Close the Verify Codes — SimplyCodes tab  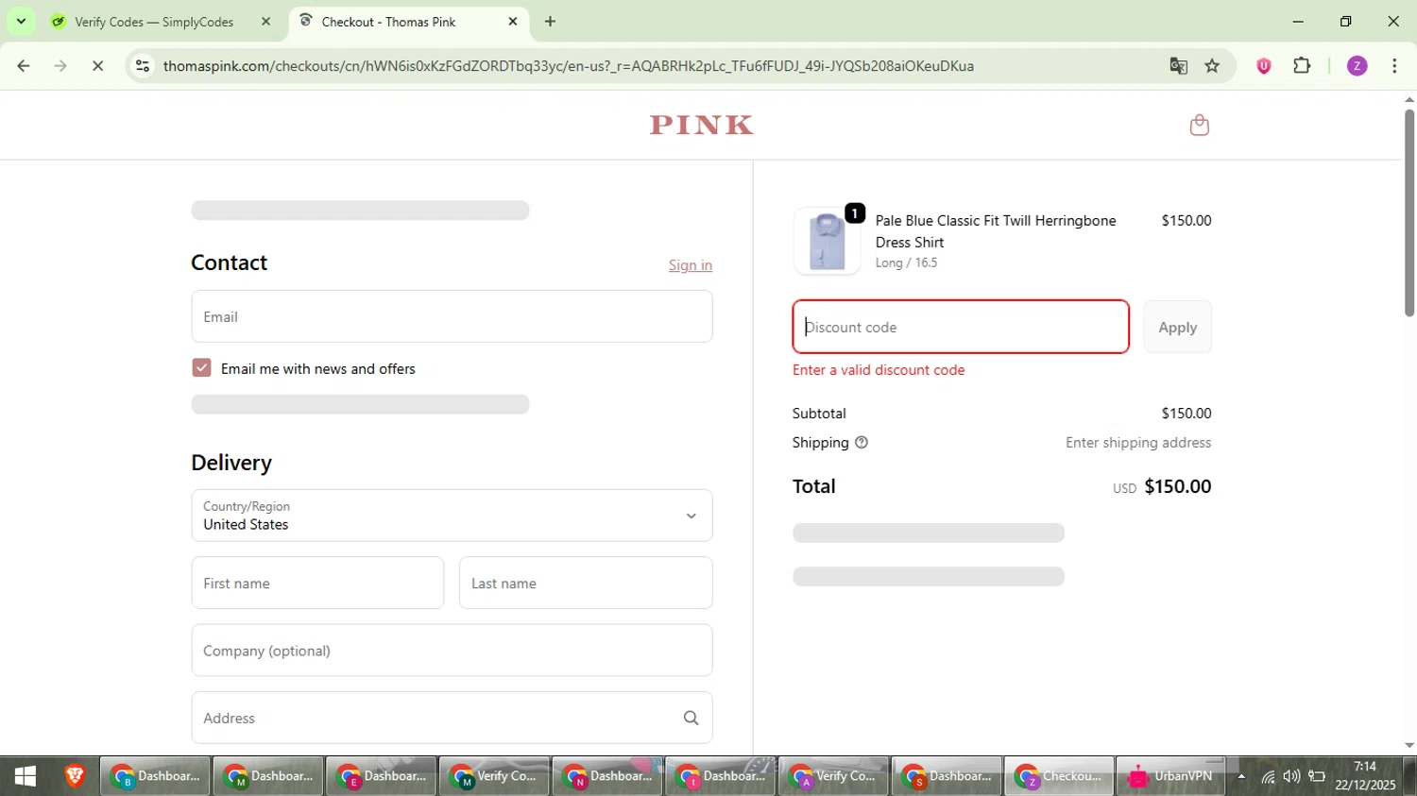point(265,21)
